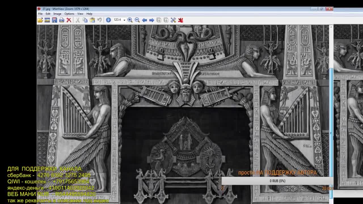Image resolution: width=363 pixels, height=204 pixels.
Task: Click the 0 RUB (0%) donation progress bar
Action: tap(277, 181)
